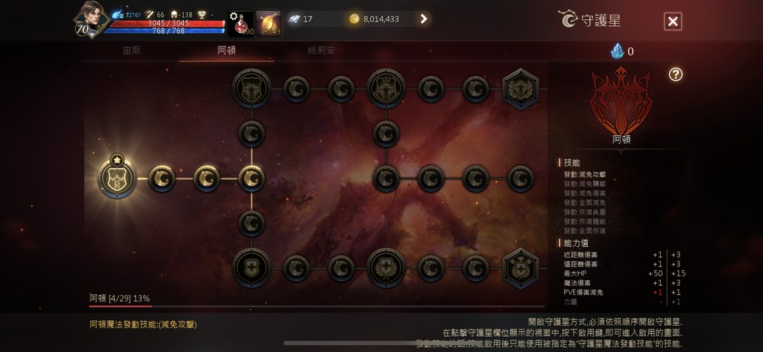Close the 守護星 window with X

coord(673,21)
